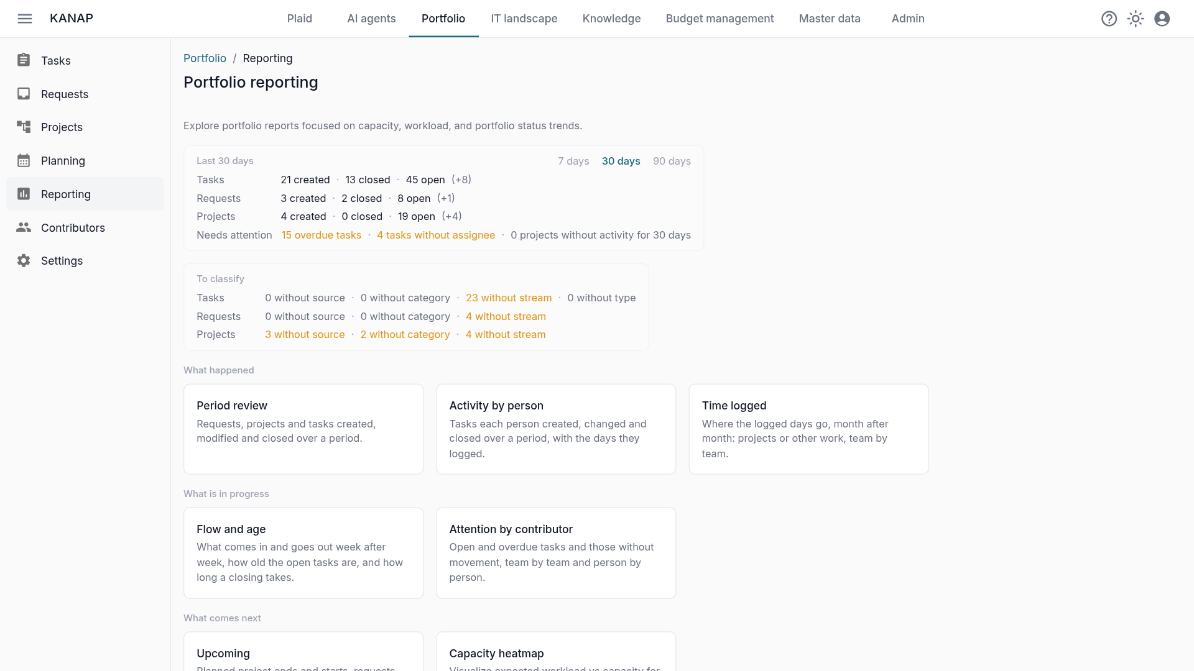Select the 7 days period

573,161
